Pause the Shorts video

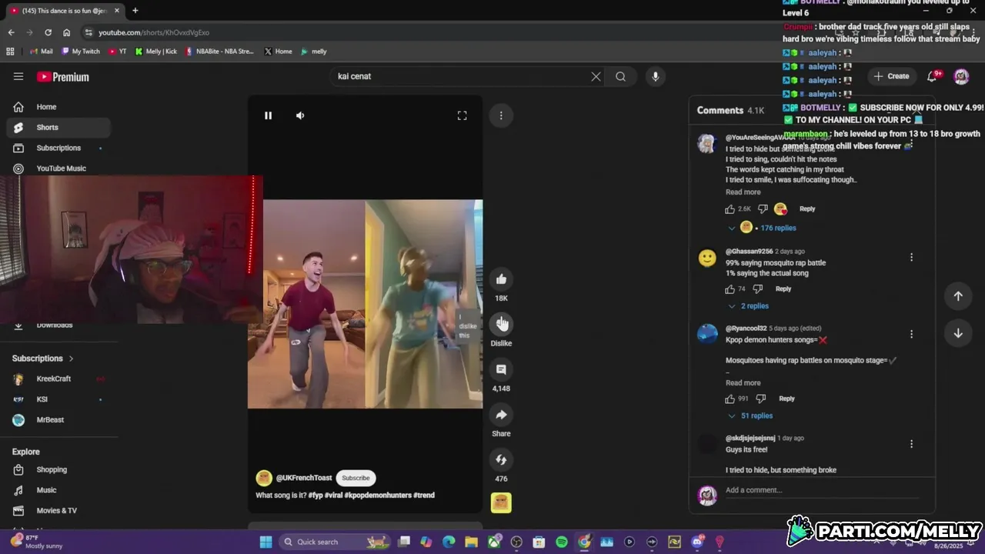[x=268, y=115]
